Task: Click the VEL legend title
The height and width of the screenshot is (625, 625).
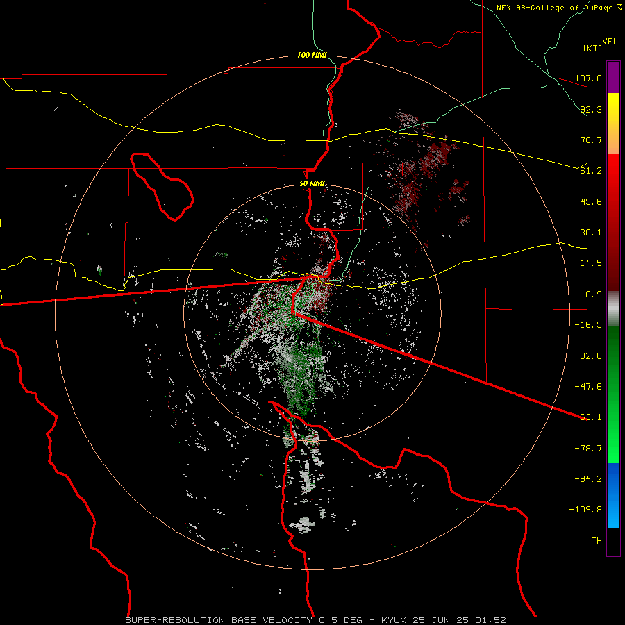Action: click(610, 42)
